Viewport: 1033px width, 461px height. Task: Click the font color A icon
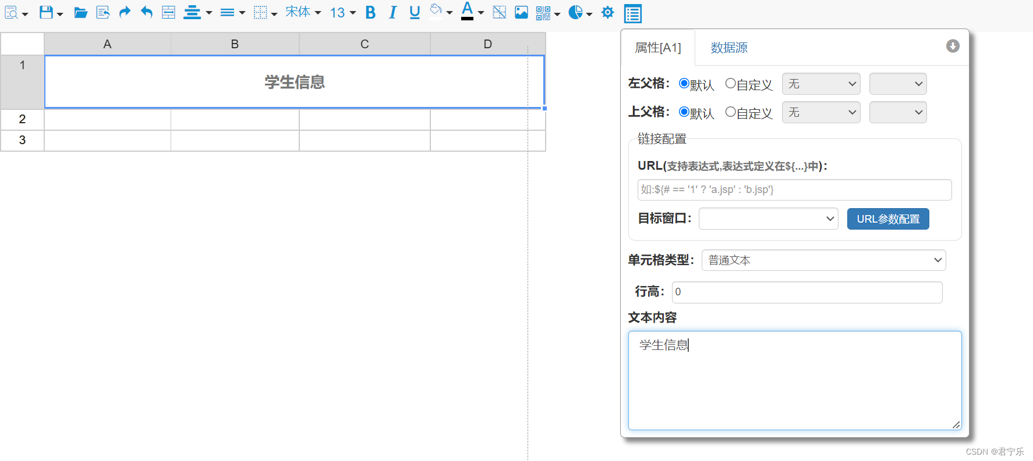[x=467, y=11]
